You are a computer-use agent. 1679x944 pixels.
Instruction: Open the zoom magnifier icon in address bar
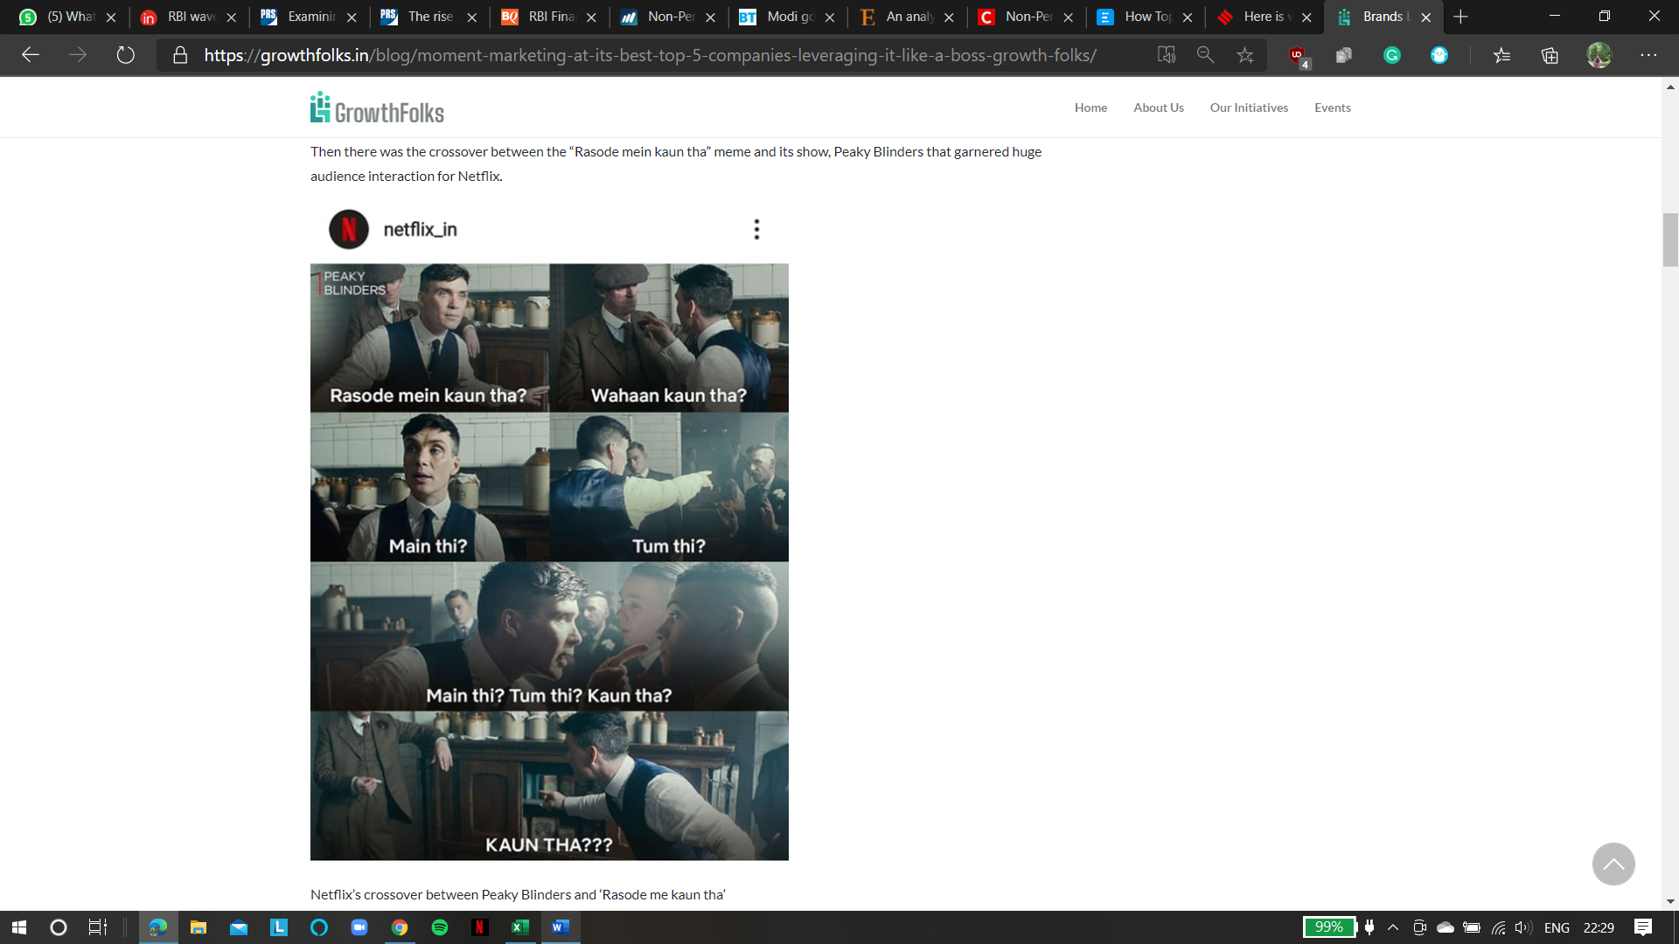tap(1205, 55)
